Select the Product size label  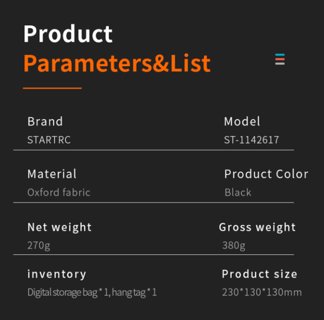click(x=260, y=274)
